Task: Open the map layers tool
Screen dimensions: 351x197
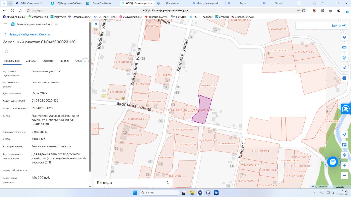Action: 344,37
